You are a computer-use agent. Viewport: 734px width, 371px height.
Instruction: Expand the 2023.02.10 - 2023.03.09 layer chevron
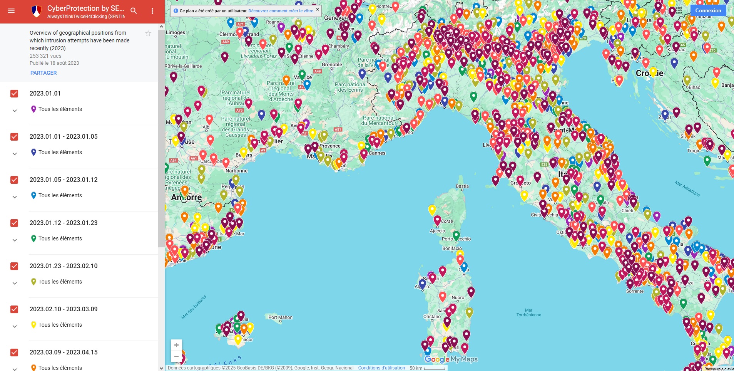pyautogui.click(x=15, y=326)
